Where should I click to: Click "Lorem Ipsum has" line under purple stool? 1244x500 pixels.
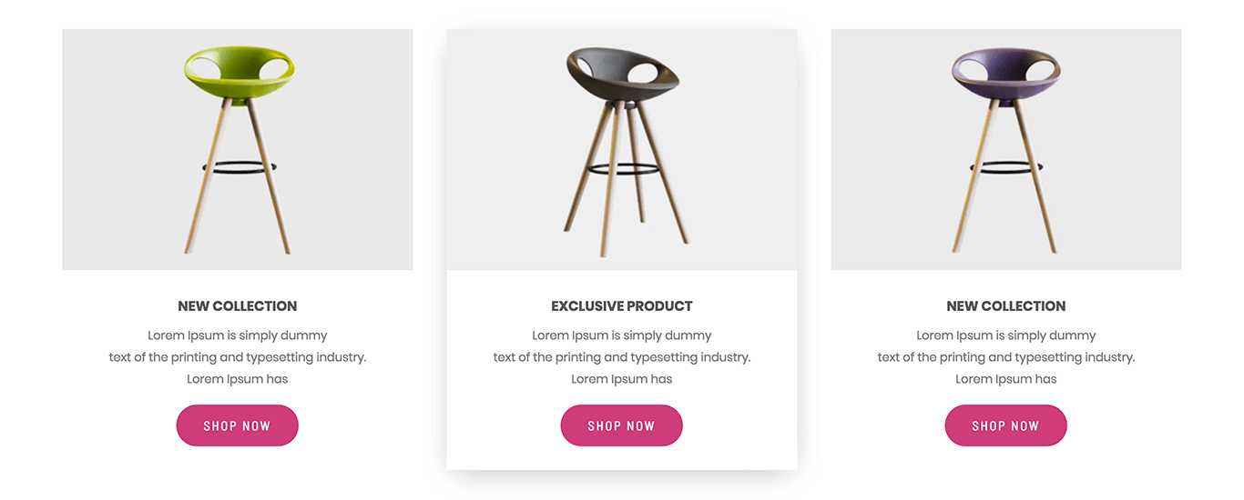point(1006,379)
